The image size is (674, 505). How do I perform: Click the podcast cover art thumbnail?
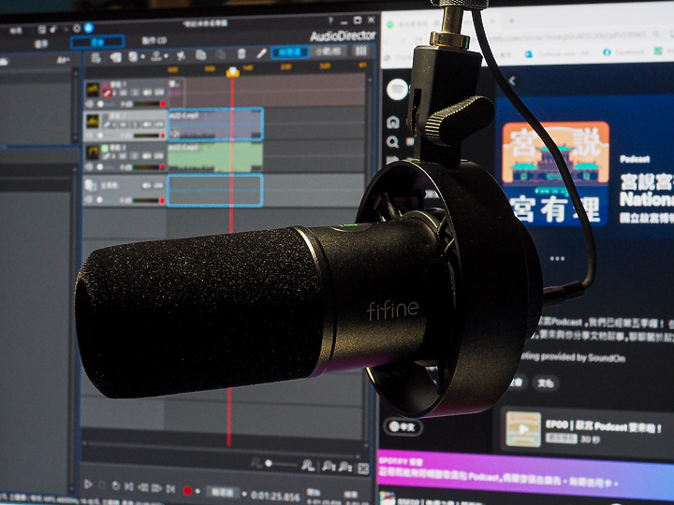555,174
